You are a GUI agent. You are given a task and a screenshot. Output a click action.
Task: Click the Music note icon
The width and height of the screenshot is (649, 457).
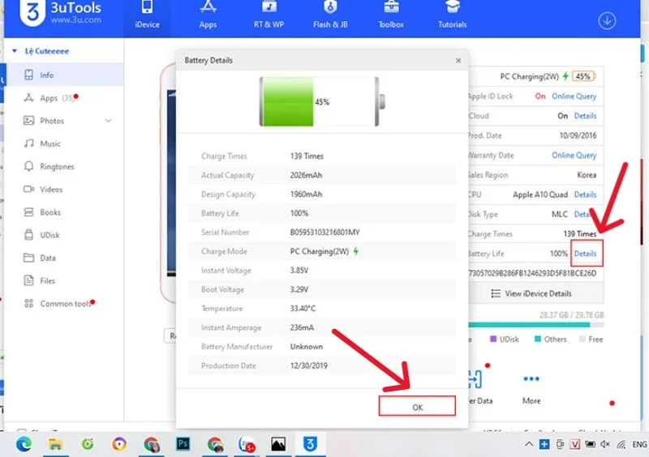pyautogui.click(x=28, y=143)
